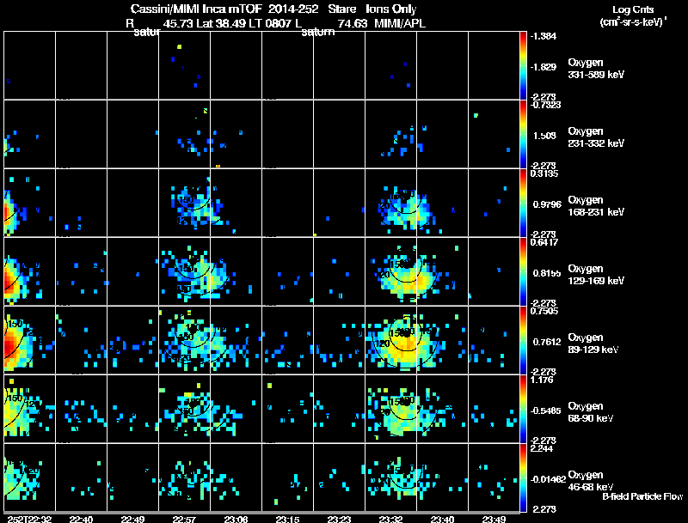This screenshot has width=688, height=523.
Task: Click the 'Log Cnts' colorbar heading
Action: (633, 9)
